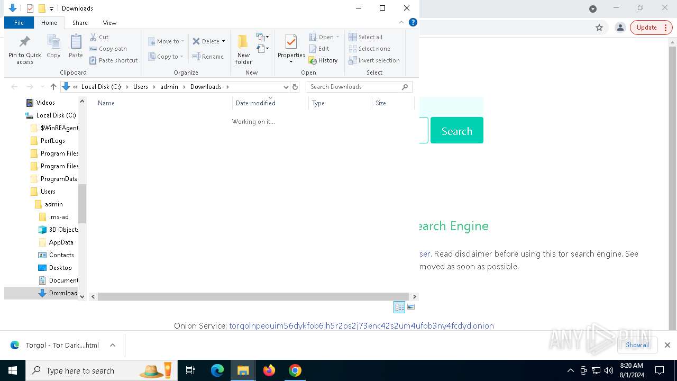Open the torgol onion service link
The height and width of the screenshot is (381, 677).
click(x=361, y=326)
